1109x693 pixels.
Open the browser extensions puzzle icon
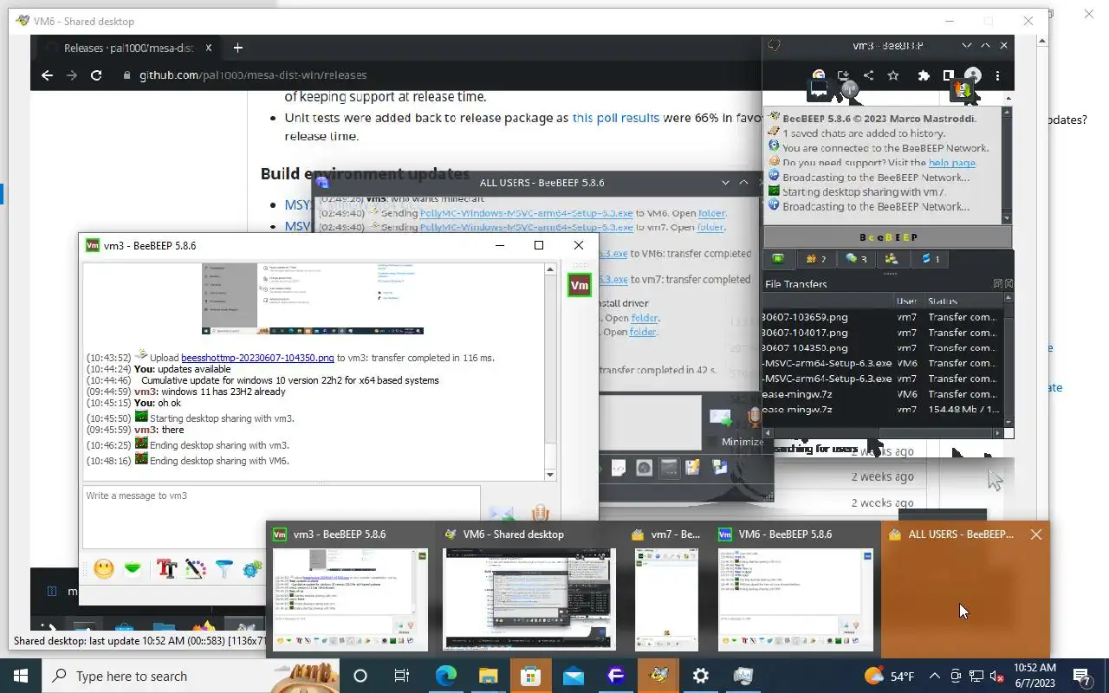click(x=924, y=75)
